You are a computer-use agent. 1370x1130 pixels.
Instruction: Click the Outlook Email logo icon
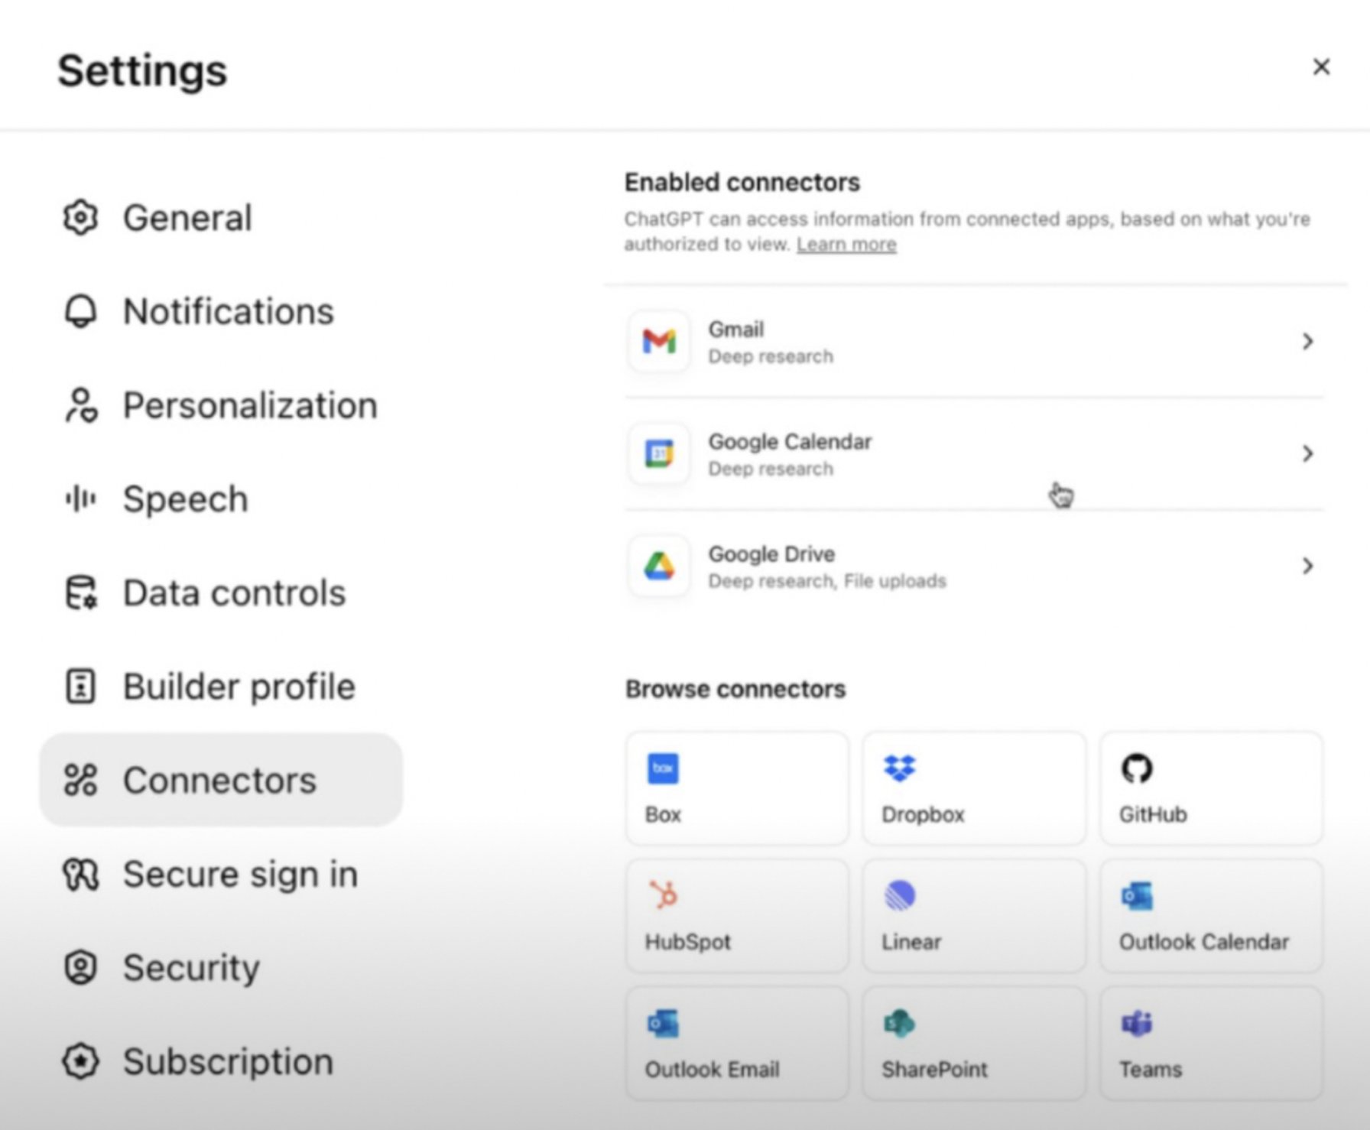(x=663, y=1023)
